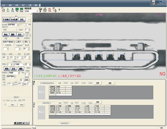Click the manual mode hand icon in toolbar
The image size is (167, 129).
tap(3, 10)
